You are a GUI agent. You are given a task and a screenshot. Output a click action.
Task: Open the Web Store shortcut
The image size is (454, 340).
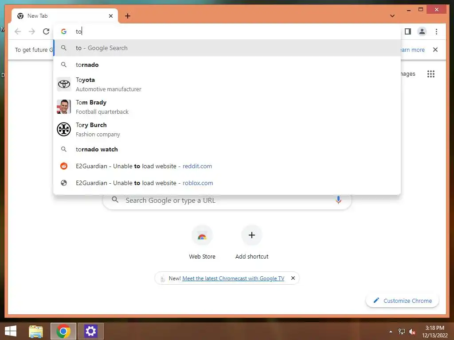coord(202,243)
